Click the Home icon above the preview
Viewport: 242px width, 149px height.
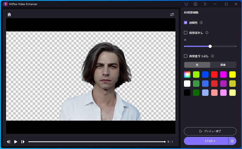pyautogui.click(x=9, y=15)
